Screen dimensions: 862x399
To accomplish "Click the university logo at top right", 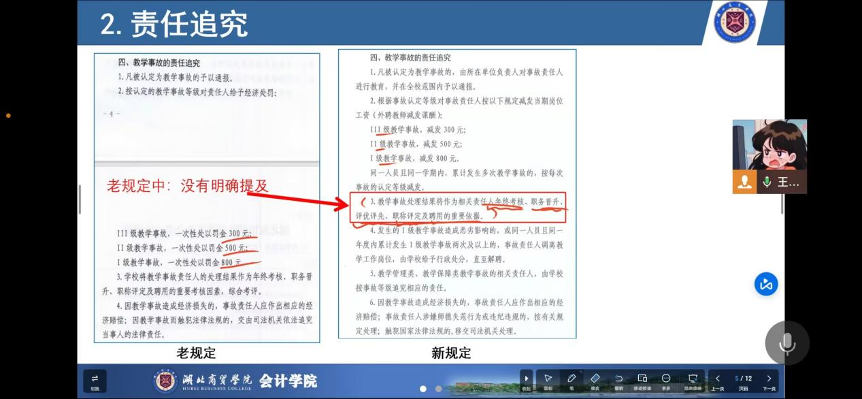I will click(734, 22).
